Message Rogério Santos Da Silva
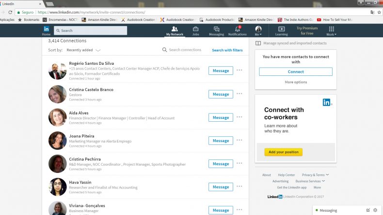The width and height of the screenshot is (383, 215). click(x=221, y=71)
